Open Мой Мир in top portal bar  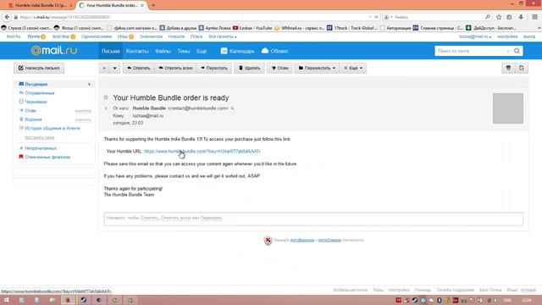[x=61, y=36]
